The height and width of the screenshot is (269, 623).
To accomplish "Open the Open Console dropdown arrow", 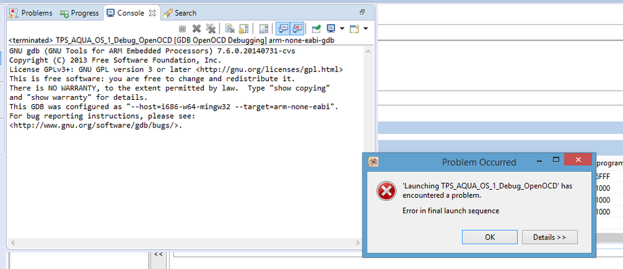I will coord(365,29).
